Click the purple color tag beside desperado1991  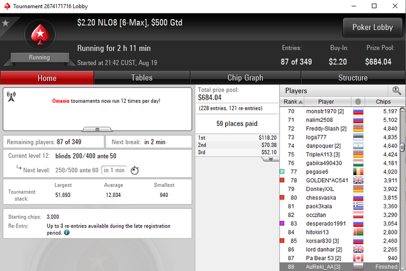click(282, 223)
